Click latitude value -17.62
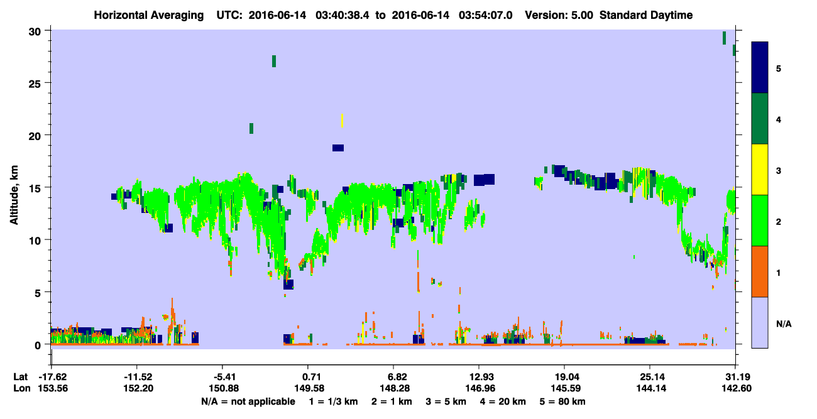The height and width of the screenshot is (419, 817). pyautogui.click(x=52, y=377)
